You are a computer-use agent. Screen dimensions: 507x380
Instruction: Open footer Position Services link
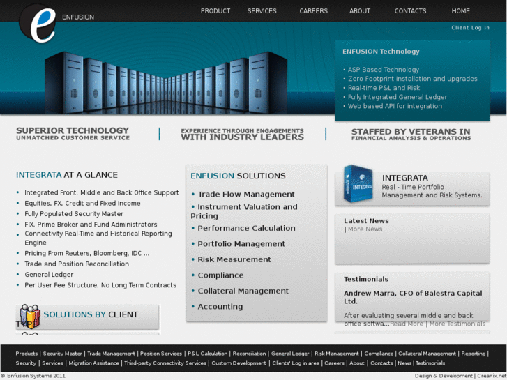(x=161, y=354)
